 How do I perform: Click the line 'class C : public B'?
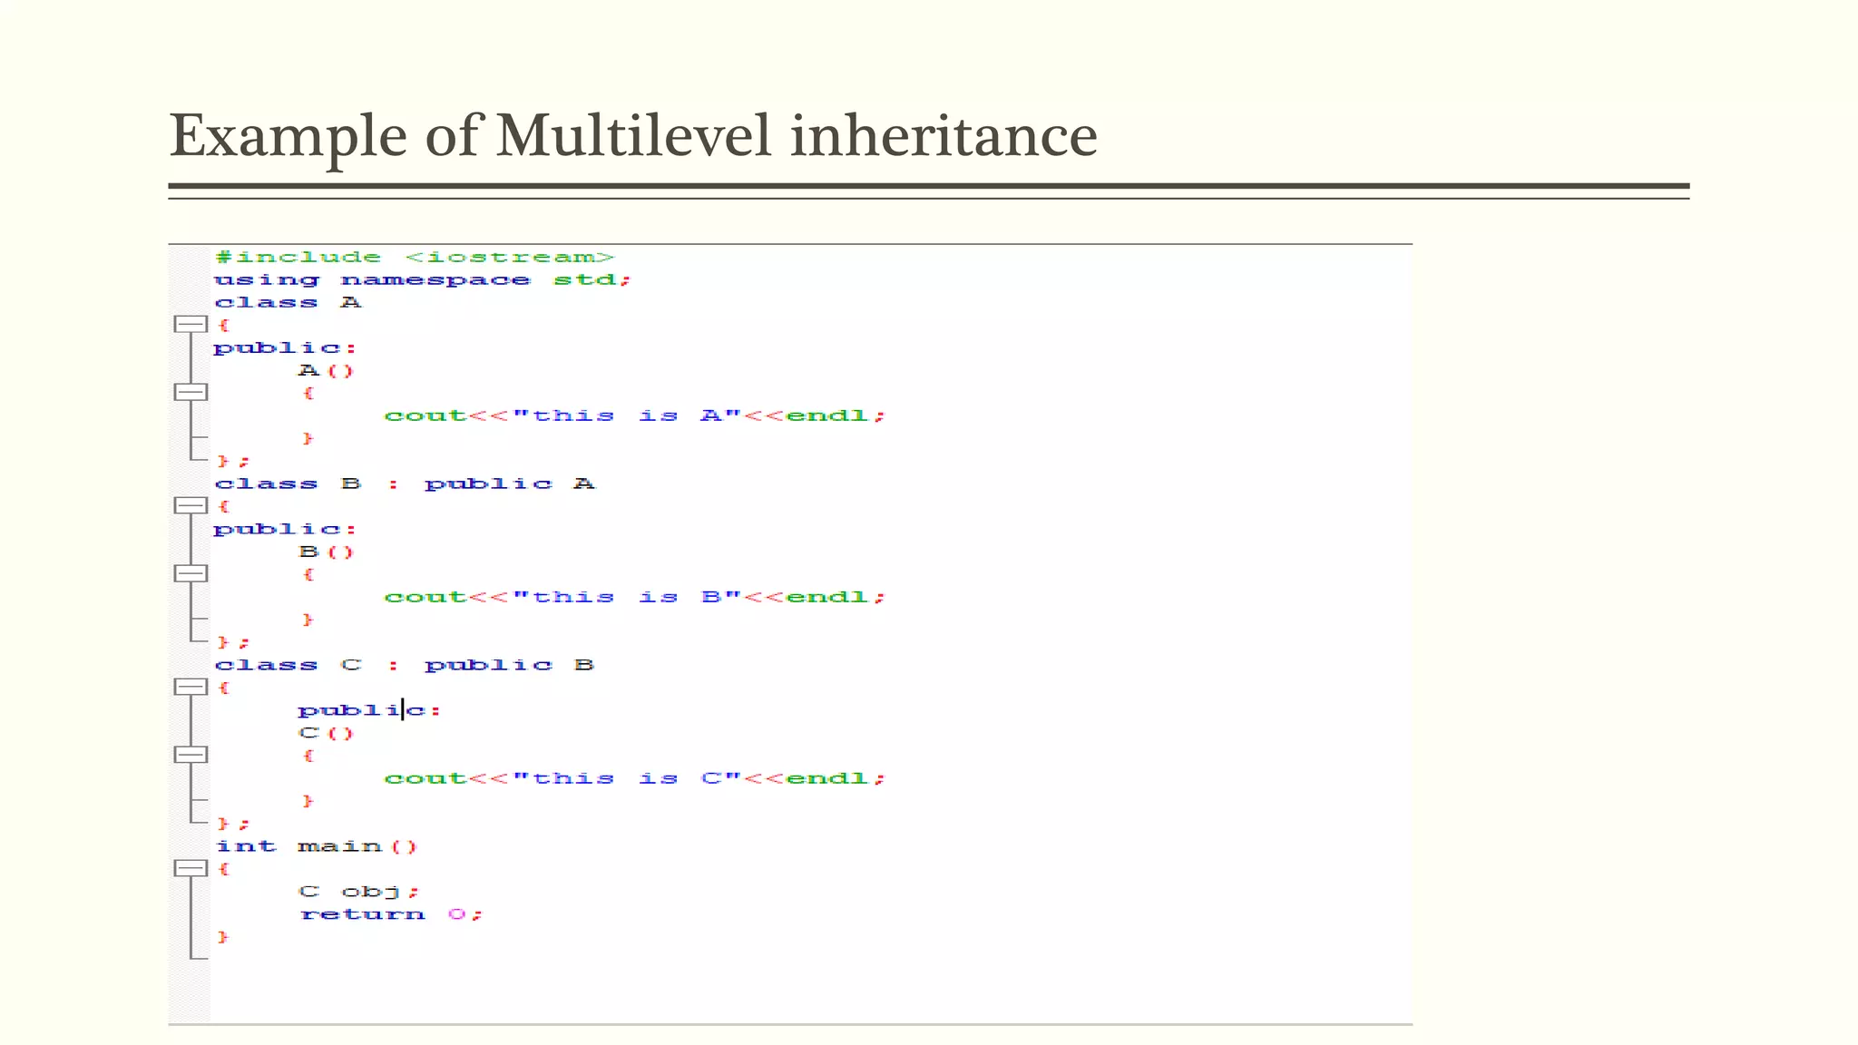click(x=405, y=665)
